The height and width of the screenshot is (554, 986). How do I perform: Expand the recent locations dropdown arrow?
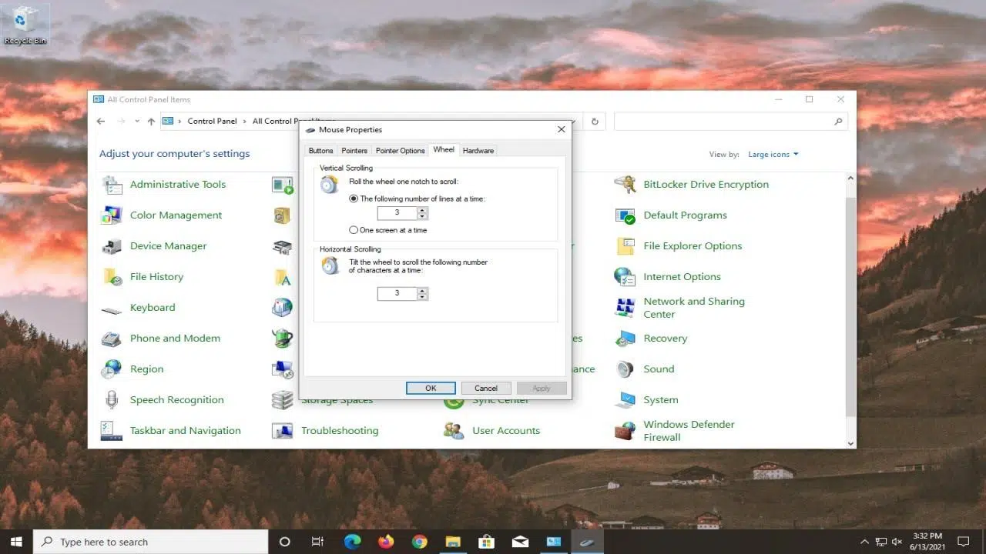[x=137, y=122]
